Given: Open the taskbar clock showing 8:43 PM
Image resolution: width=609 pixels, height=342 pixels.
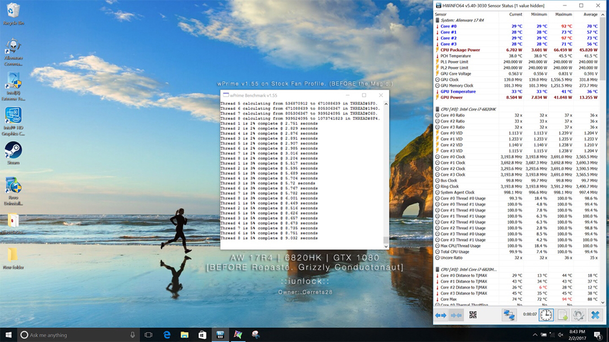Looking at the screenshot, I should point(577,335).
